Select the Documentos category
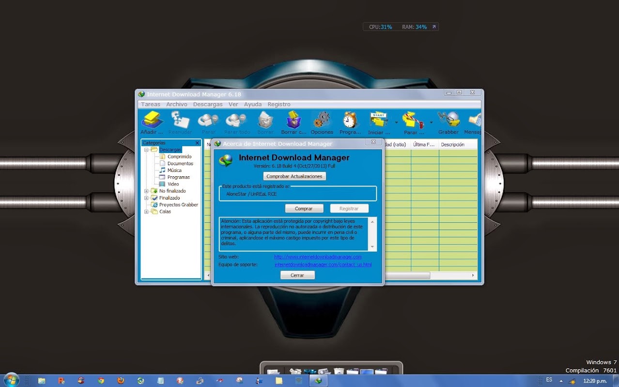 180,164
